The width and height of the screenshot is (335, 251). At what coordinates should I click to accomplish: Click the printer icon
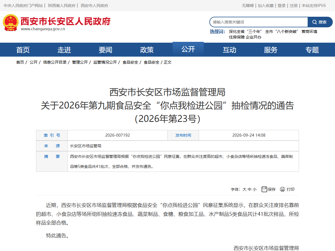pos(283,189)
